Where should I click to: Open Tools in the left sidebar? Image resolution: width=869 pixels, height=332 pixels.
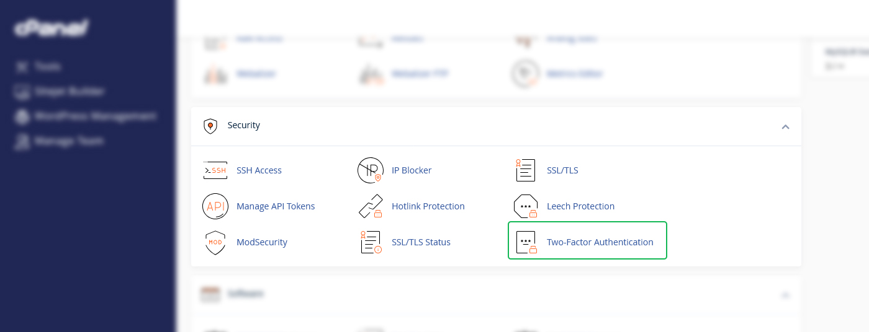[47, 66]
